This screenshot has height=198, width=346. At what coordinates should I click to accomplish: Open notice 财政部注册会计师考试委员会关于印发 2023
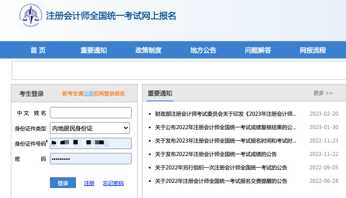click(226, 114)
